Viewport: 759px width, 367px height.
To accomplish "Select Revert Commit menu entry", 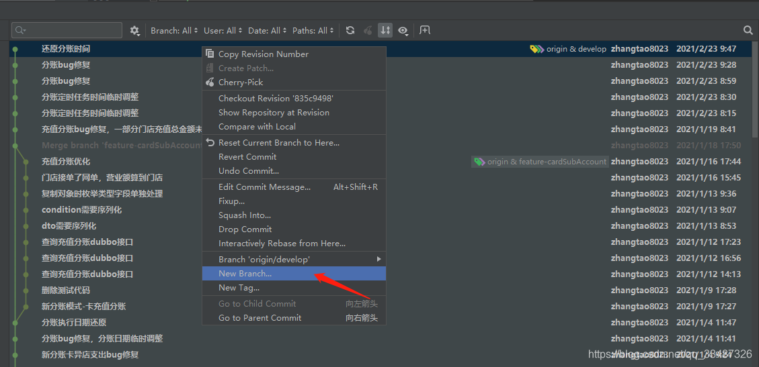I will pyautogui.click(x=294, y=156).
